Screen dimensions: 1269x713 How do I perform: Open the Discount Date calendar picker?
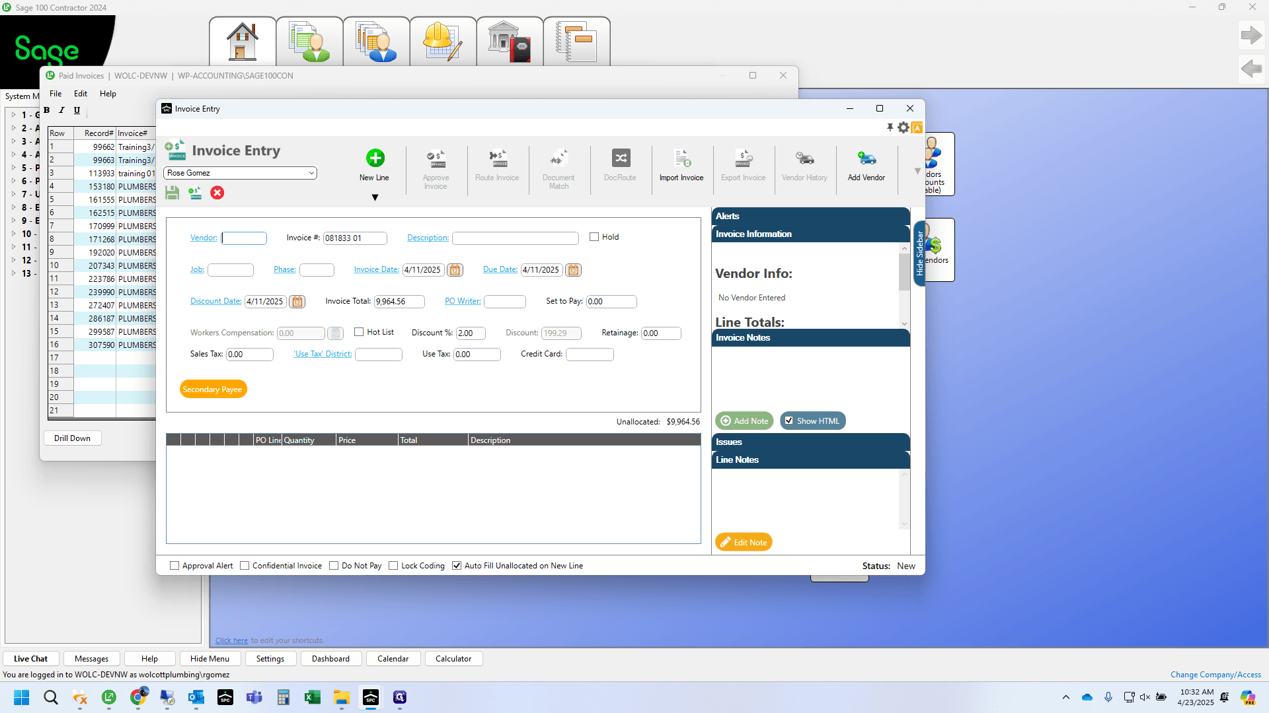297,302
